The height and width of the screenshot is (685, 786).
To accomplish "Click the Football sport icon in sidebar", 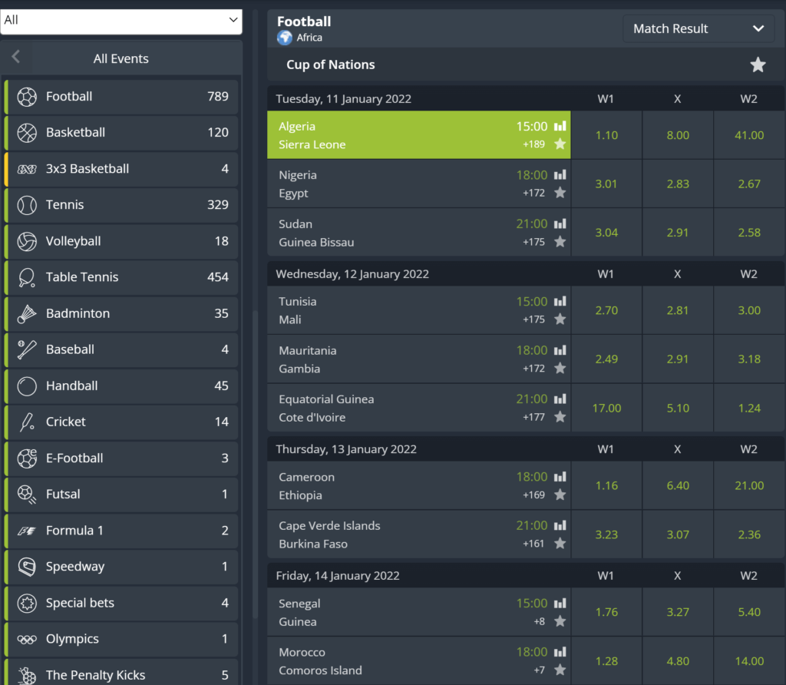I will 27,97.
